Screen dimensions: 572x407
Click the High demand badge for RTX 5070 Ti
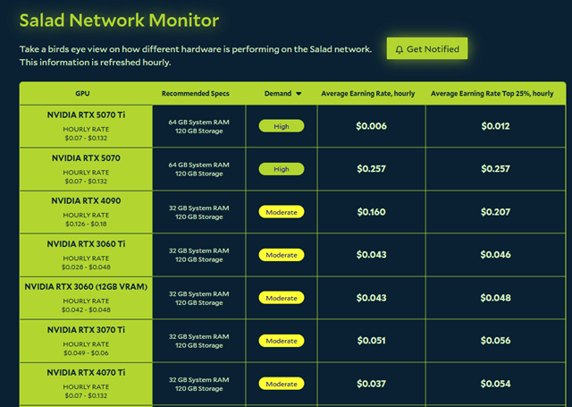(282, 126)
